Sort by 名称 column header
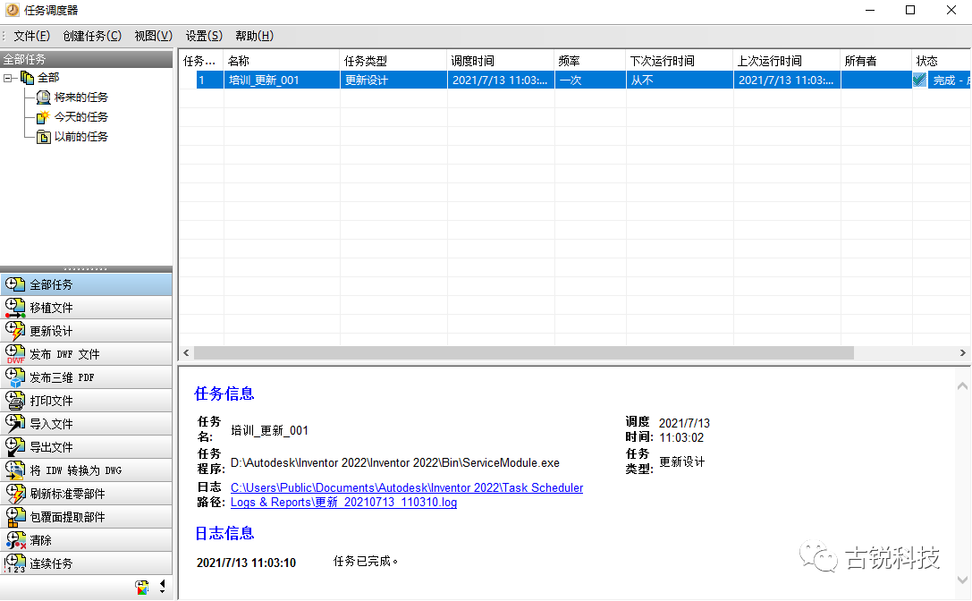 pos(282,61)
